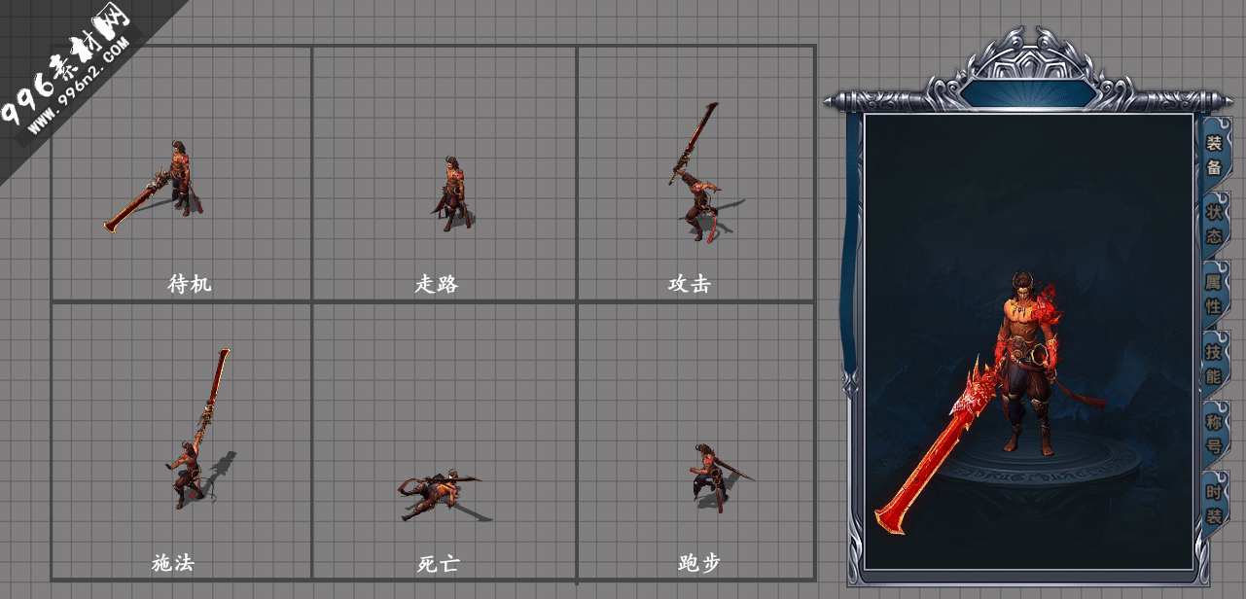Image resolution: width=1246 pixels, height=599 pixels.
Task: Select the 时装 fashion tab
Action: pos(1214,504)
